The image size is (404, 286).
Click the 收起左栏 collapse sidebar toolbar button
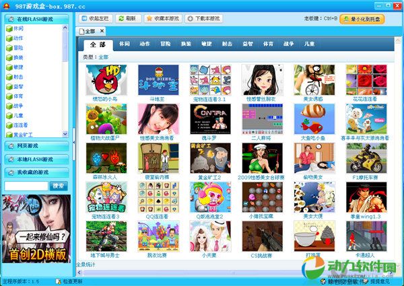point(95,19)
